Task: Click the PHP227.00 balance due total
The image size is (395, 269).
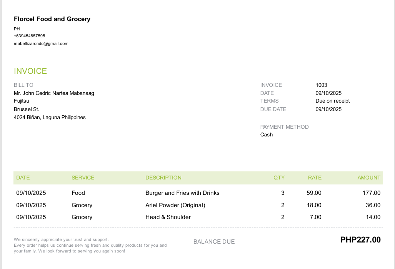Action: point(360,240)
